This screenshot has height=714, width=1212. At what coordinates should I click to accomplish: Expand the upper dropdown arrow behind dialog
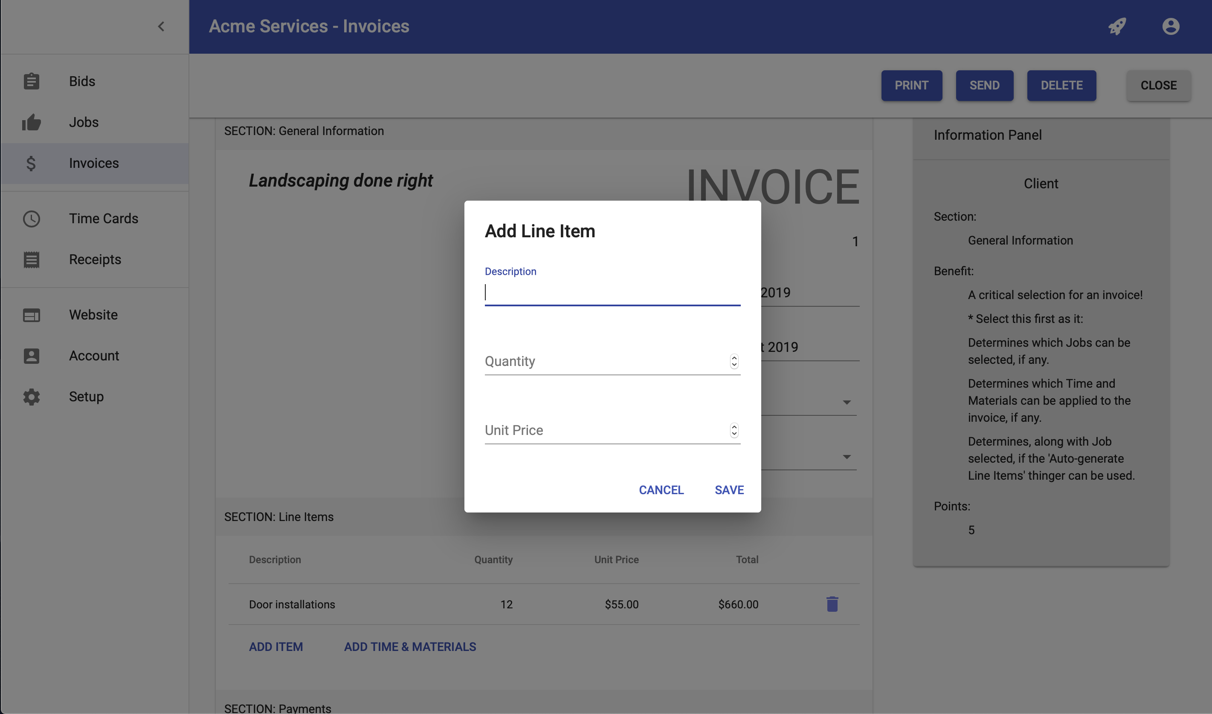(847, 402)
